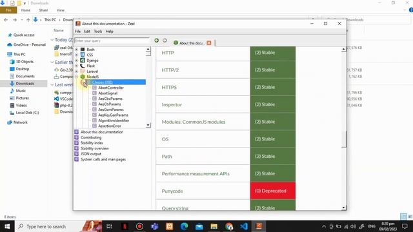This screenshot has height=232, width=413.
Task: Click the Django docset icon
Action: (83, 60)
